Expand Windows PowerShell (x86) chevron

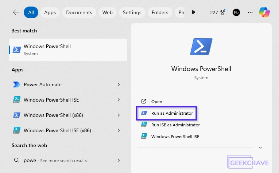(x=119, y=115)
